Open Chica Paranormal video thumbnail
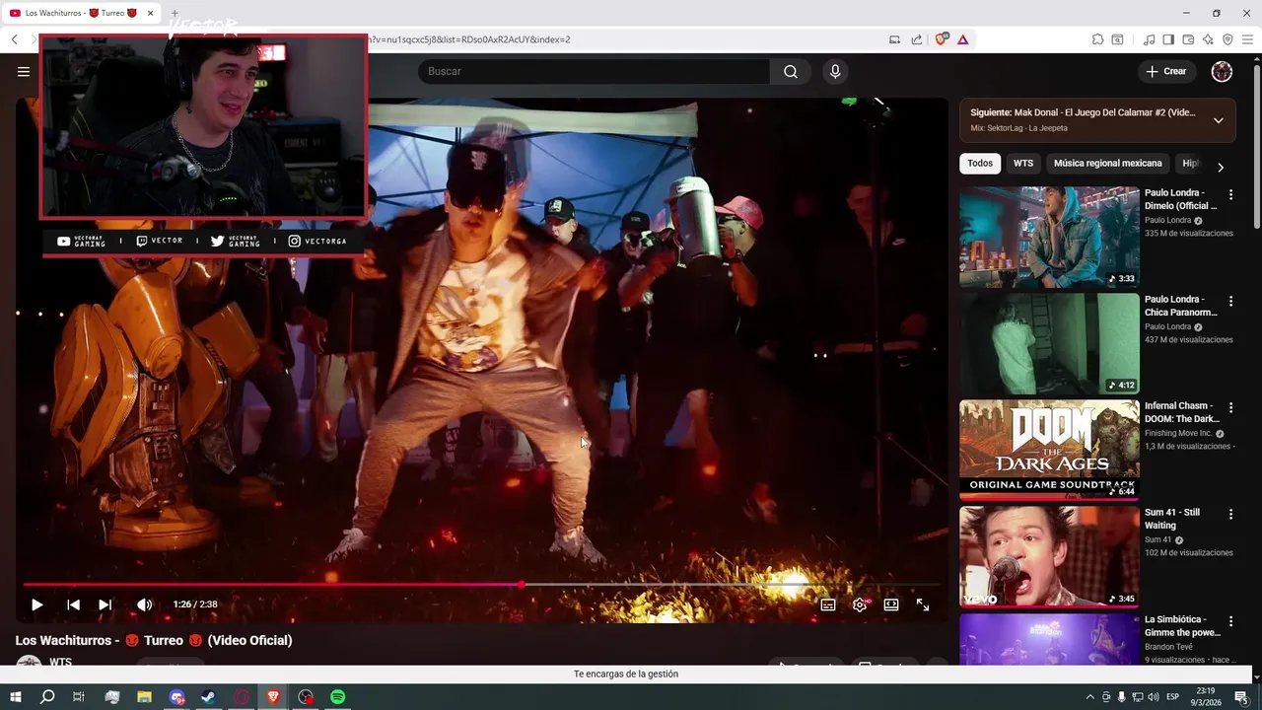Viewport: 1262px width, 710px height. click(1049, 343)
